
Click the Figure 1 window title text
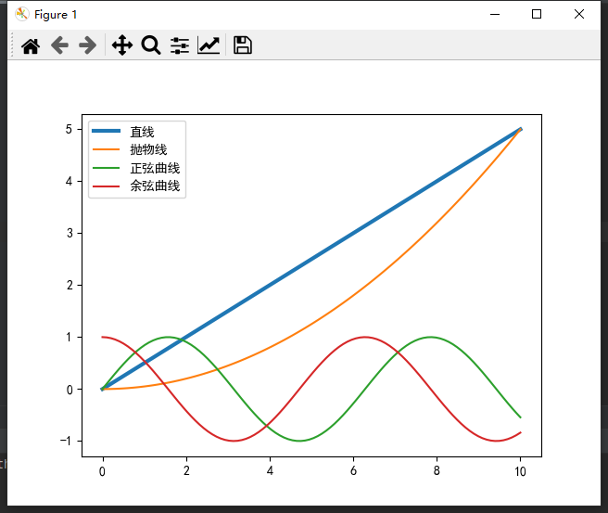56,15
